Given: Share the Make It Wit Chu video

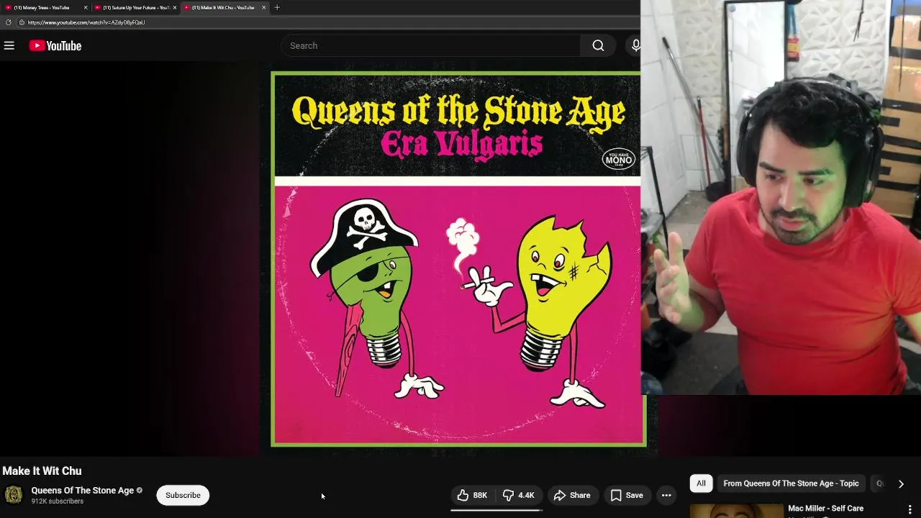Looking at the screenshot, I should [572, 495].
